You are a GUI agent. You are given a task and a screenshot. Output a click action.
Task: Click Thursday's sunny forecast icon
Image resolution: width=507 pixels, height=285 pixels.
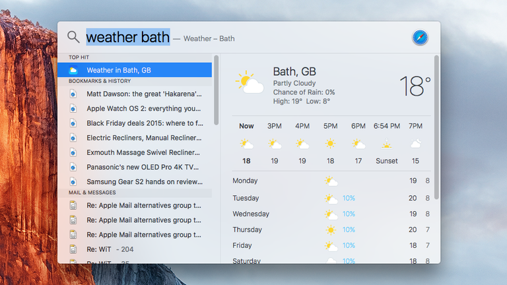[x=331, y=230]
